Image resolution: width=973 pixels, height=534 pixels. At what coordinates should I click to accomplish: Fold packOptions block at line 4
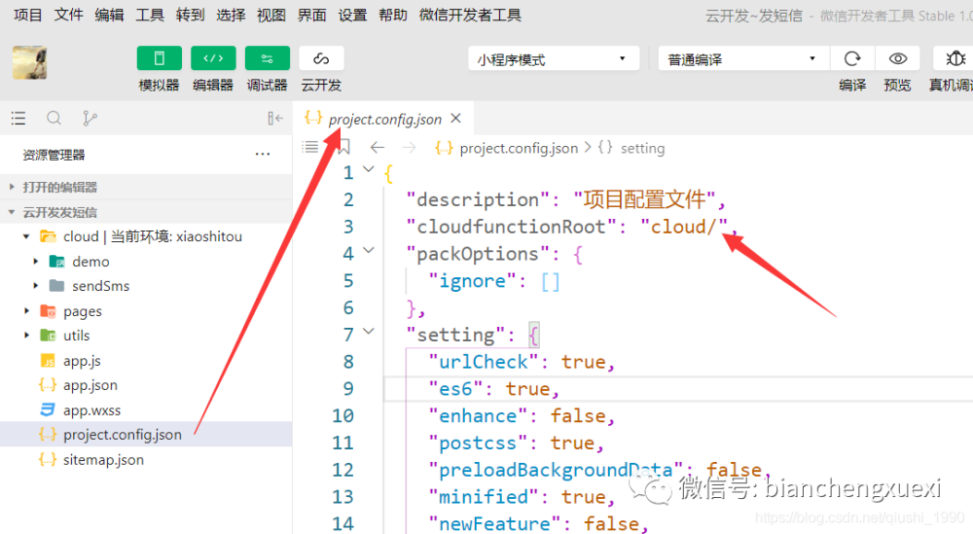pos(369,250)
